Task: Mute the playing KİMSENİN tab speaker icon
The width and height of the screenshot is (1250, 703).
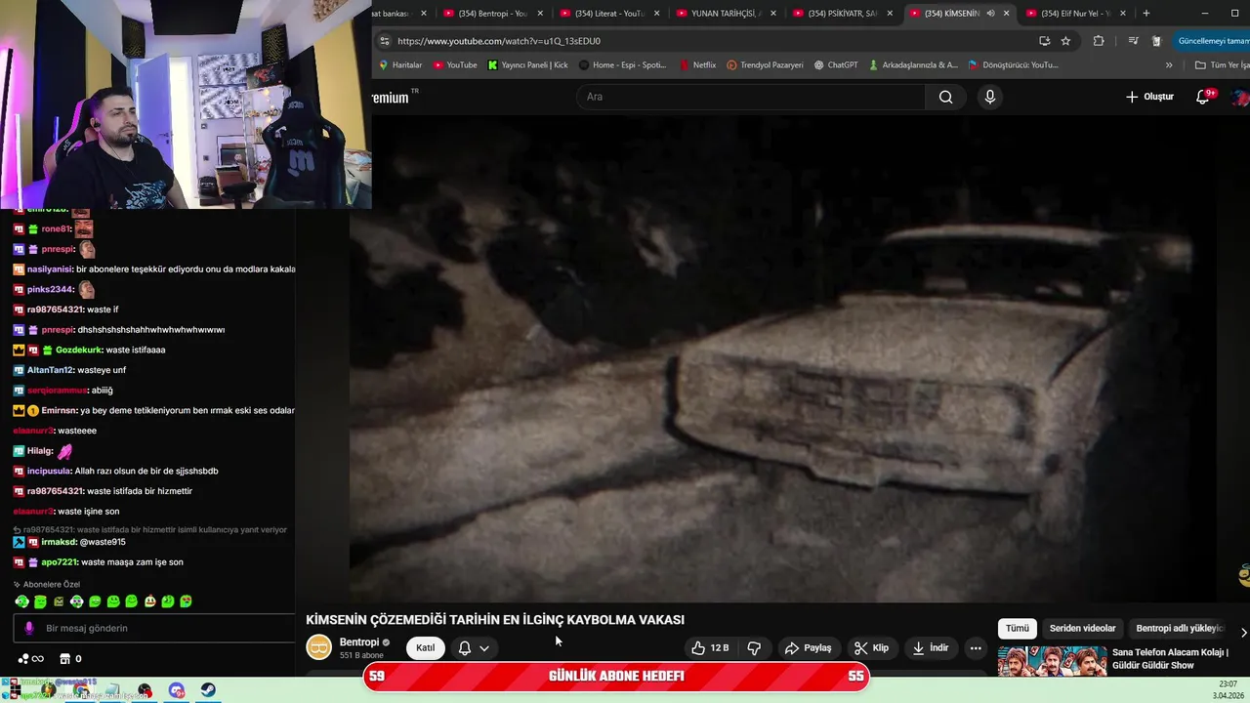Action: 990,14
